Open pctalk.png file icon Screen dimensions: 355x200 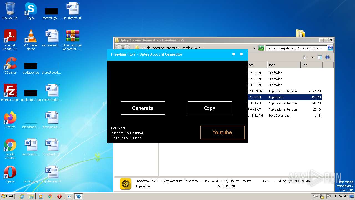(31, 178)
